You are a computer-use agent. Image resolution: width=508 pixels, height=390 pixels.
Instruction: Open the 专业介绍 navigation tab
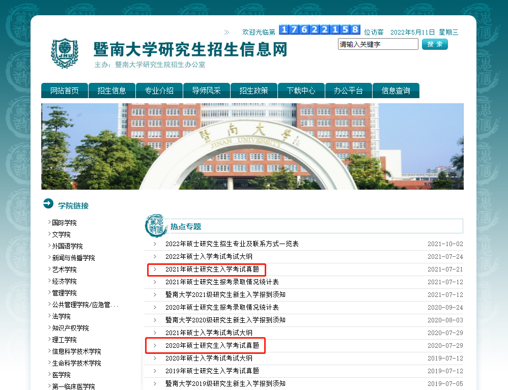tap(159, 91)
